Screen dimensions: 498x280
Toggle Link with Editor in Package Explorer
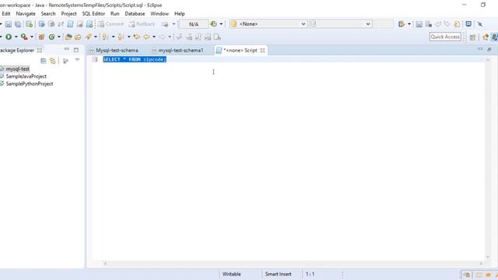pos(53,61)
